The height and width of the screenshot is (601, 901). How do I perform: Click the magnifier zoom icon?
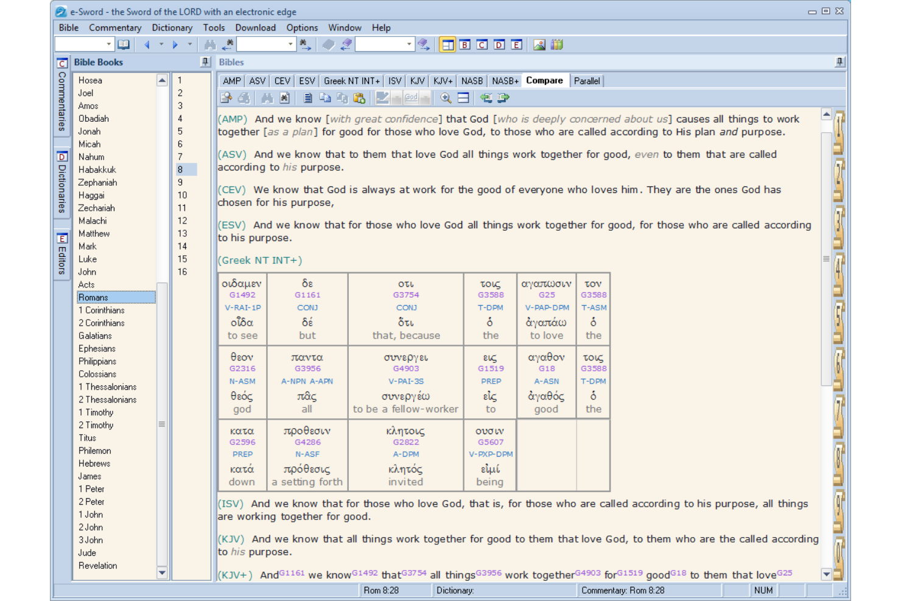446,97
